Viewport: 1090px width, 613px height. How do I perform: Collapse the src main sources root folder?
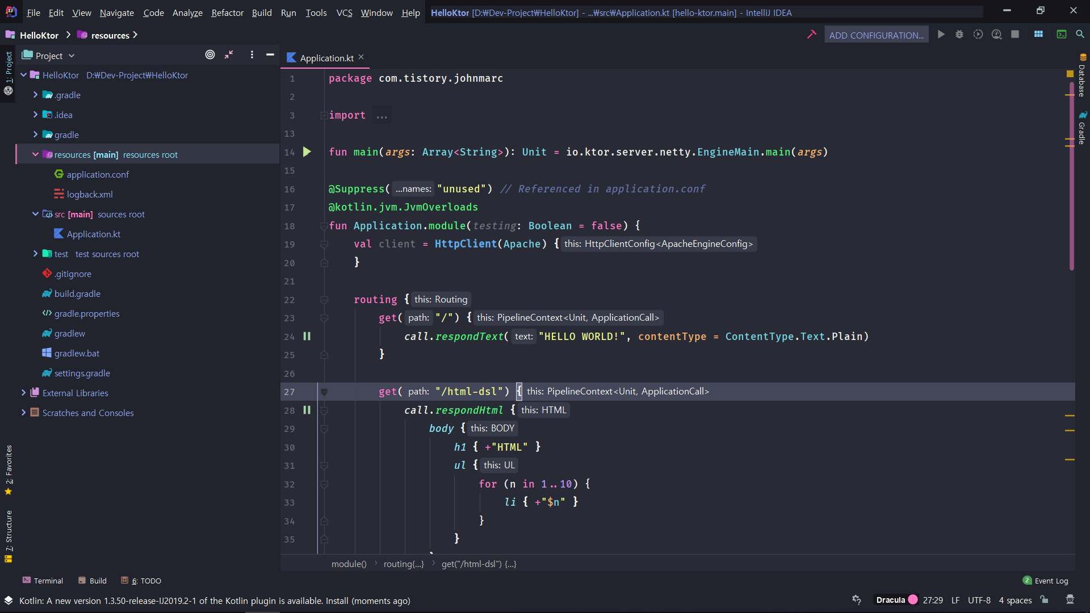click(x=35, y=214)
